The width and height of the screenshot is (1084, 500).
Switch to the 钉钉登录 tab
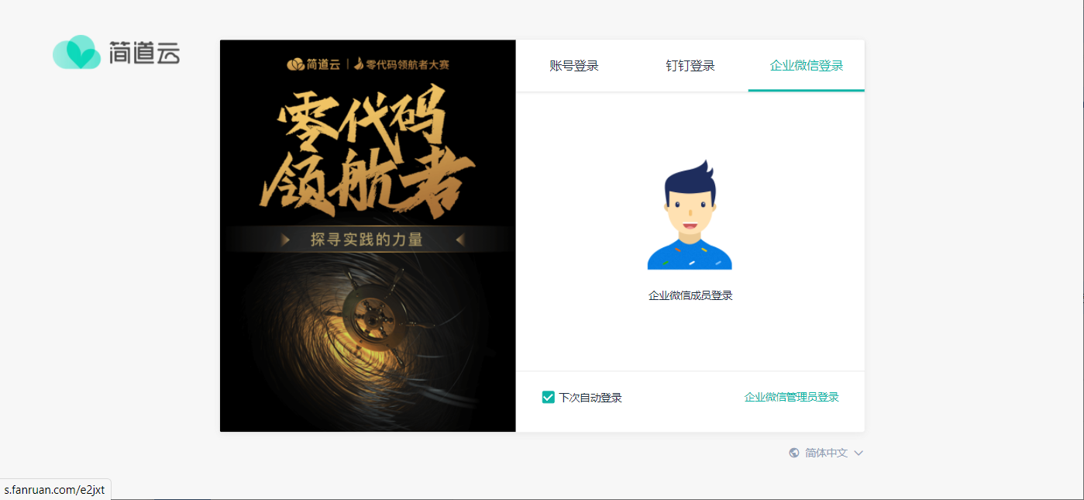tap(690, 66)
